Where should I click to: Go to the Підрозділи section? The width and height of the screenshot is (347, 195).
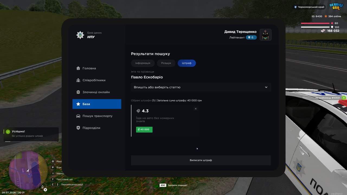97,128
